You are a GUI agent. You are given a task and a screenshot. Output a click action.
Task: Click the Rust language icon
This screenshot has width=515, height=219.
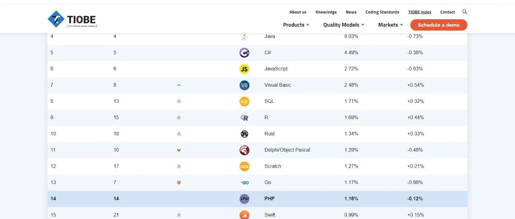point(244,134)
